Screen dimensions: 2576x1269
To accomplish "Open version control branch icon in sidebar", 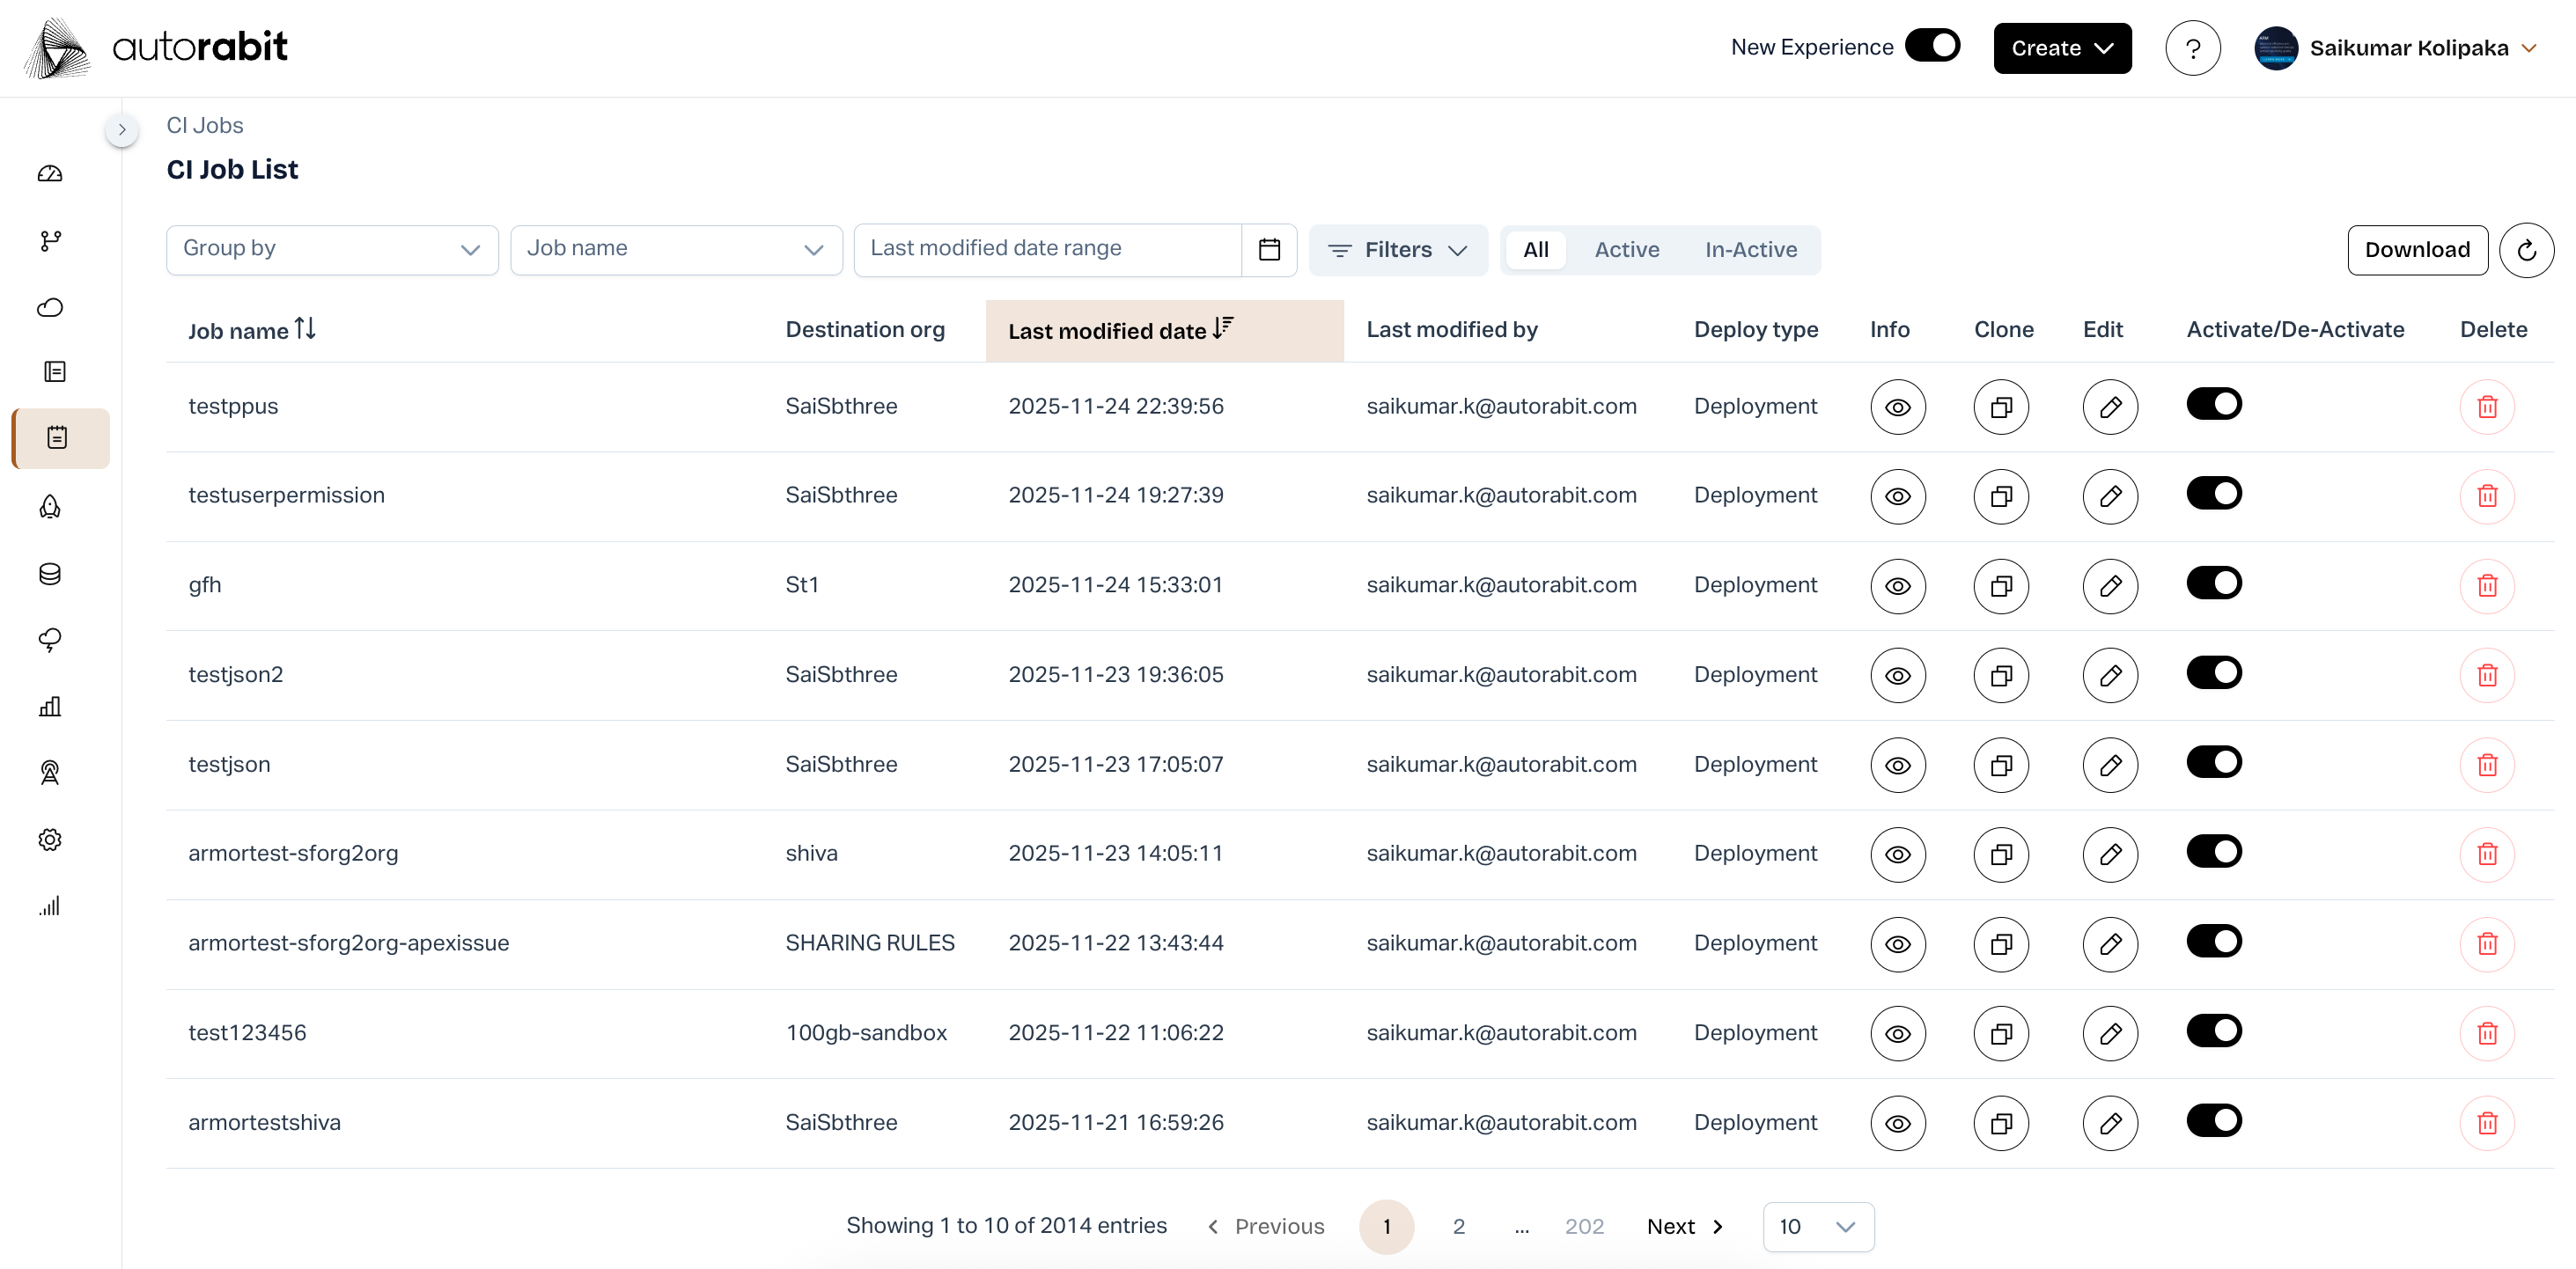I will point(50,241).
